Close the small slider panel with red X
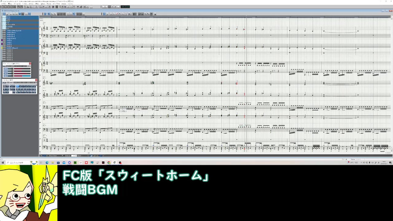393x221 pixels. [x=30, y=63]
